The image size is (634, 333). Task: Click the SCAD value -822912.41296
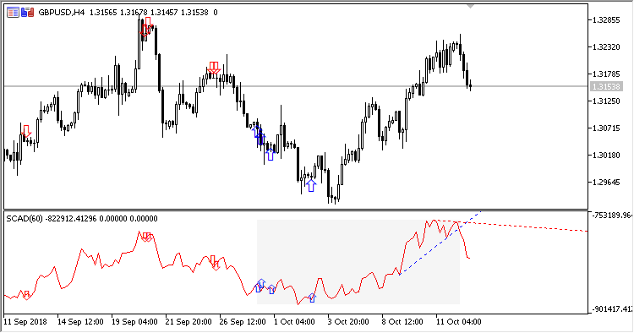71,219
